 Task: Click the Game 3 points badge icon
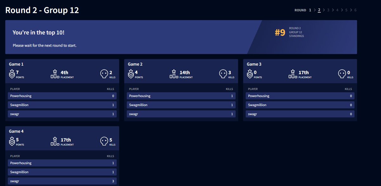250,74
